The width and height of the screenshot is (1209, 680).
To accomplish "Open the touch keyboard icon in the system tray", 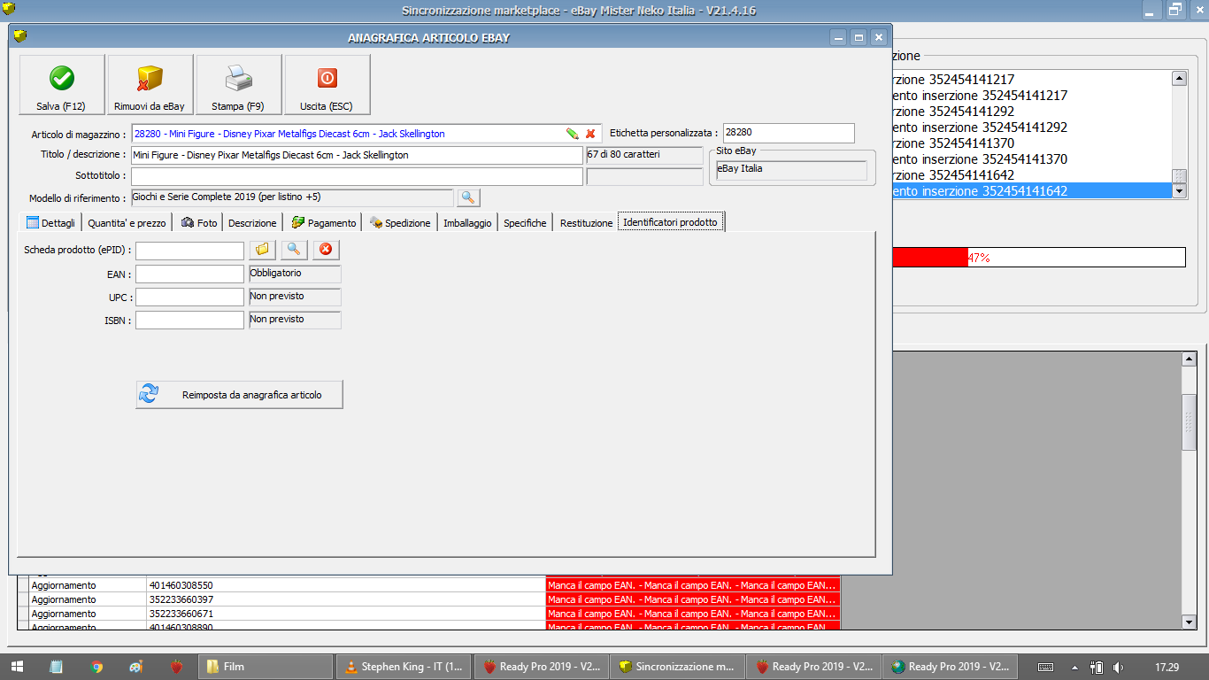I will pos(1045,667).
